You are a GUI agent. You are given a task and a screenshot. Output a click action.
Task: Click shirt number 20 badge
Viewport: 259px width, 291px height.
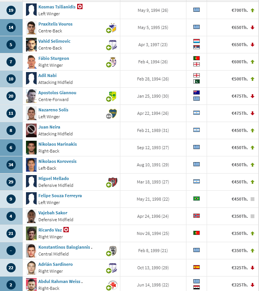point(11,96)
